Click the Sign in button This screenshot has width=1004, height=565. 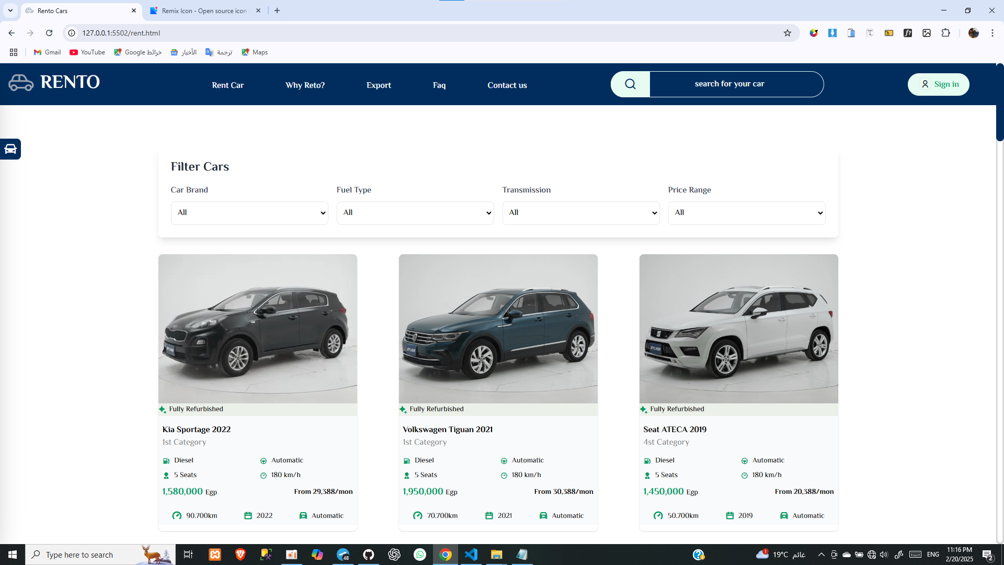(938, 84)
